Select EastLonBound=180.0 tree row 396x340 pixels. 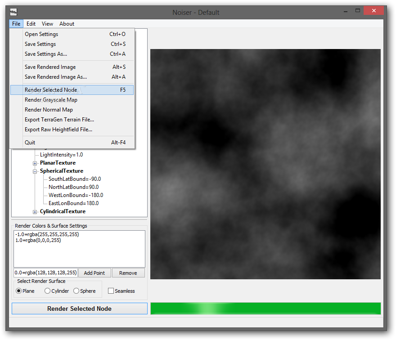click(x=73, y=203)
